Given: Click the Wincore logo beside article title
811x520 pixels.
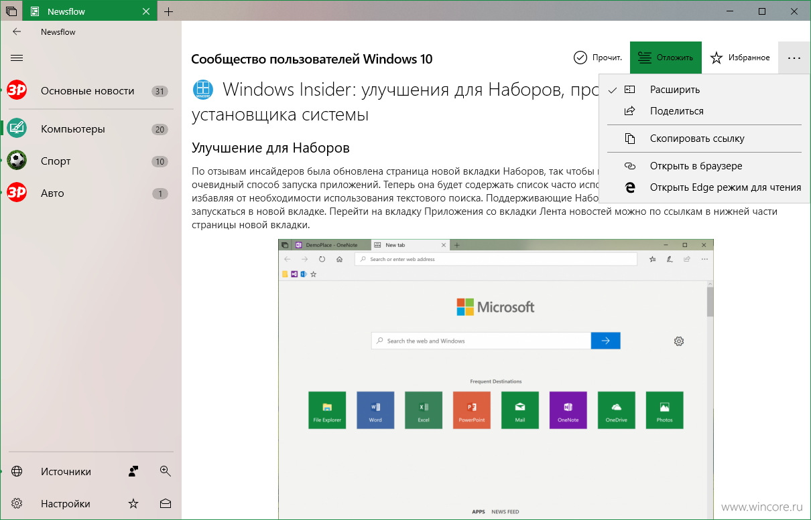Looking at the screenshot, I should pyautogui.click(x=202, y=89).
